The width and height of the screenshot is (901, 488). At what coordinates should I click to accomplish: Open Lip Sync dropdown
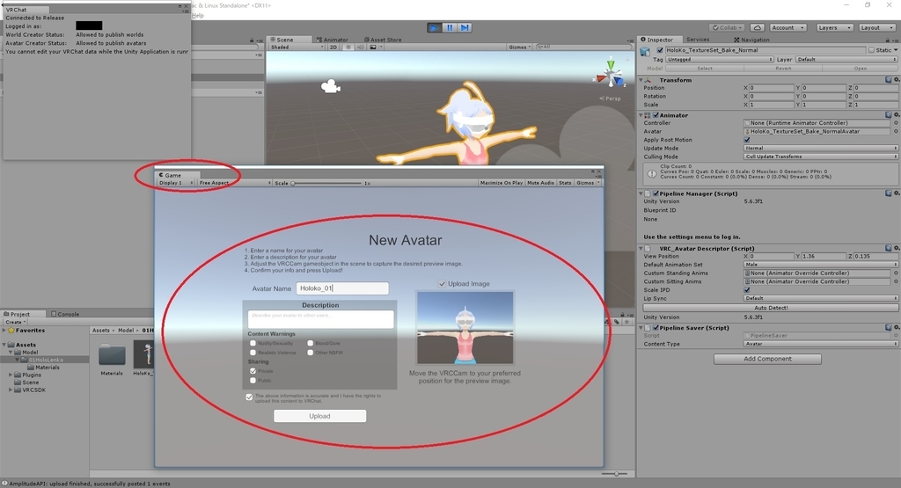[x=821, y=299]
